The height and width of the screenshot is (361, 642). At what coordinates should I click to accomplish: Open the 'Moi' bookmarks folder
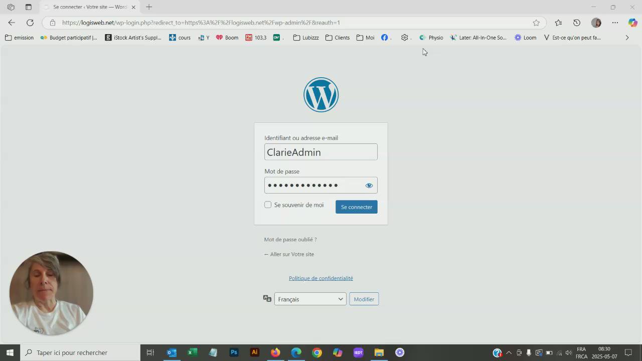365,38
